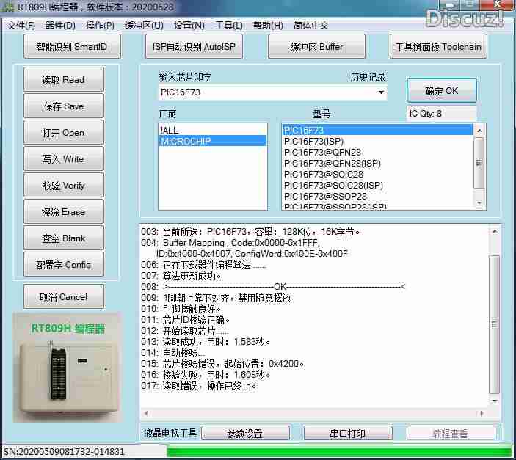Click model list scroll up arrow
Screen dimensions: 516x460
coord(479,131)
